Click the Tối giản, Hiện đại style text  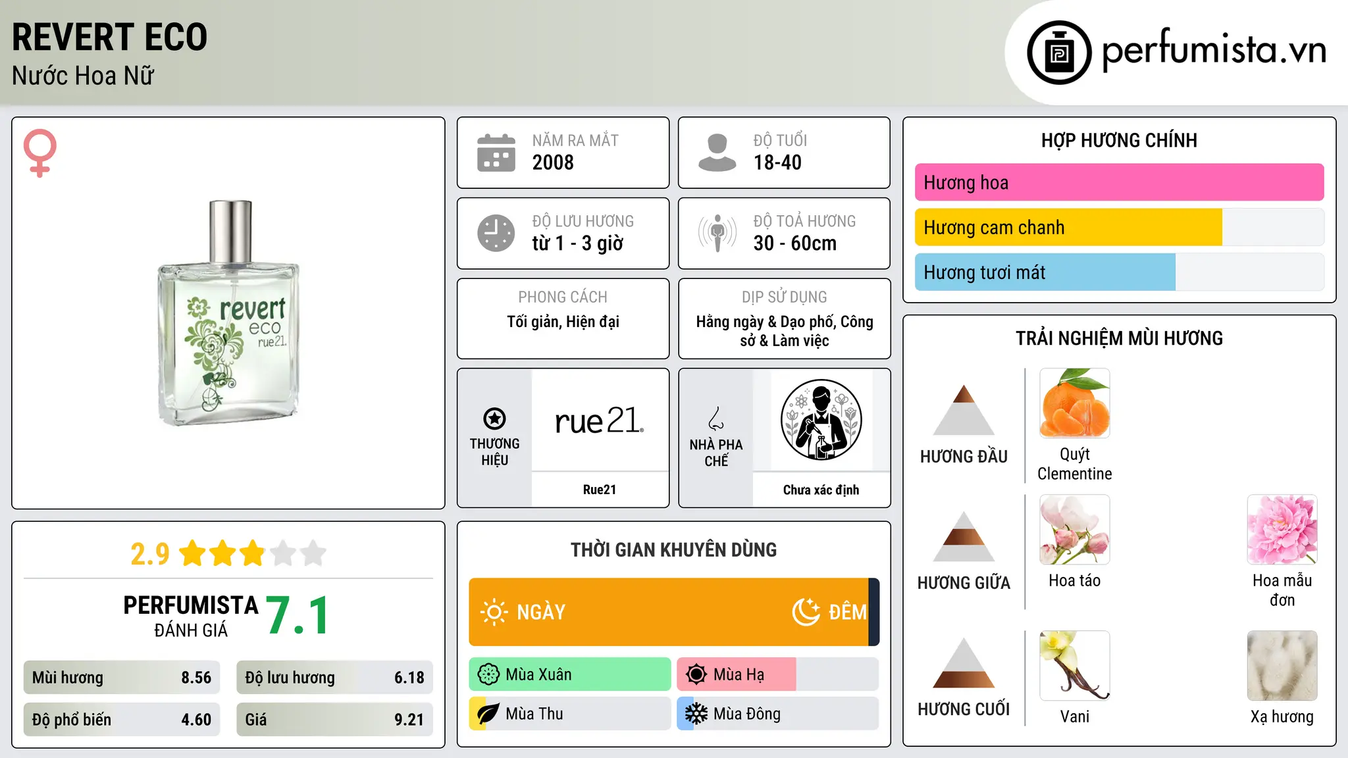click(x=563, y=322)
